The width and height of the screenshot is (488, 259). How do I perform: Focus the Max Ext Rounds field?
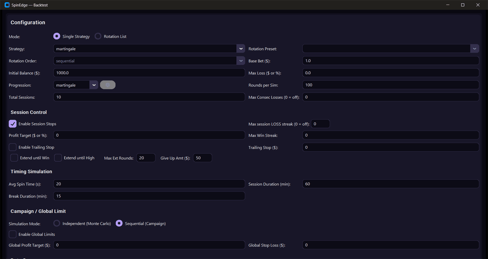146,158
